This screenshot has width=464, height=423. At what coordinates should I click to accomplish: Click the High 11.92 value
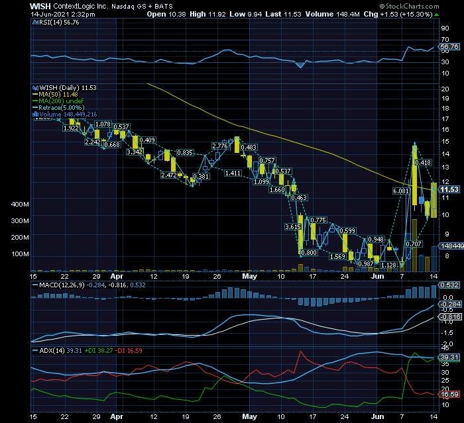click(207, 14)
